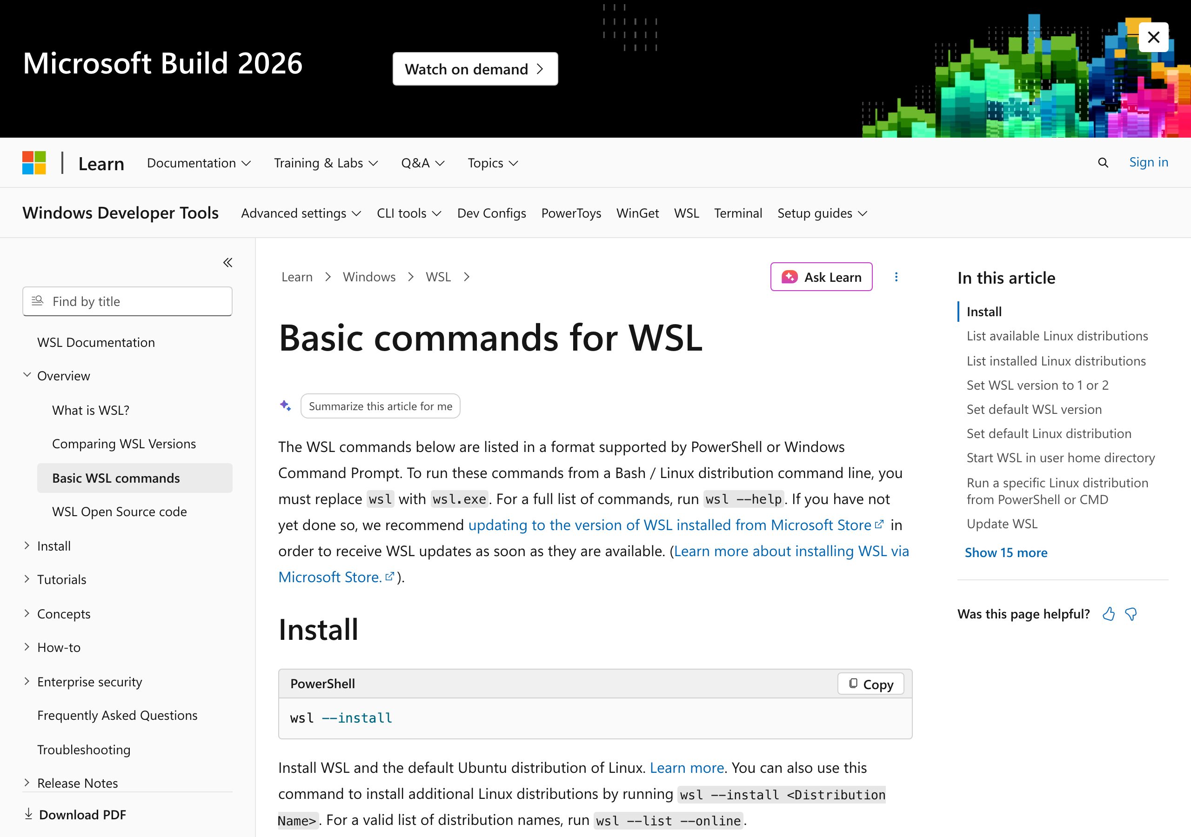This screenshot has width=1191, height=837.
Task: Expand the How-to tree section
Action: [27, 647]
